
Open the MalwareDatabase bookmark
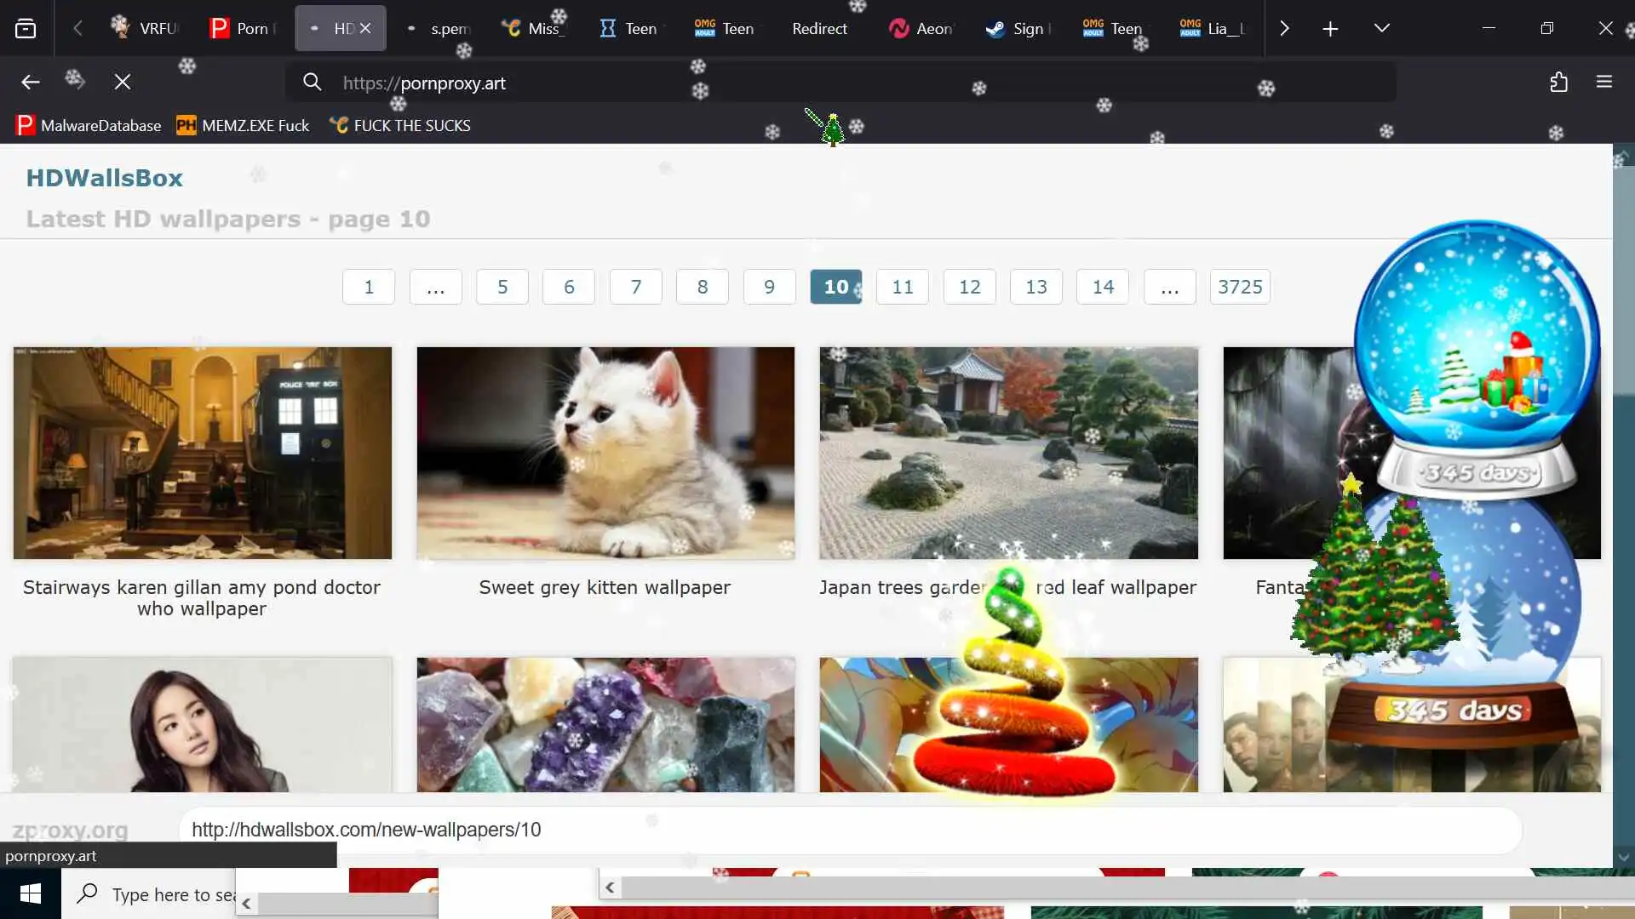(89, 126)
